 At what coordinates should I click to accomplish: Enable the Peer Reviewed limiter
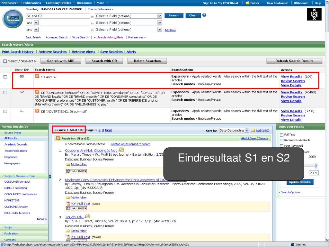tap(281, 146)
